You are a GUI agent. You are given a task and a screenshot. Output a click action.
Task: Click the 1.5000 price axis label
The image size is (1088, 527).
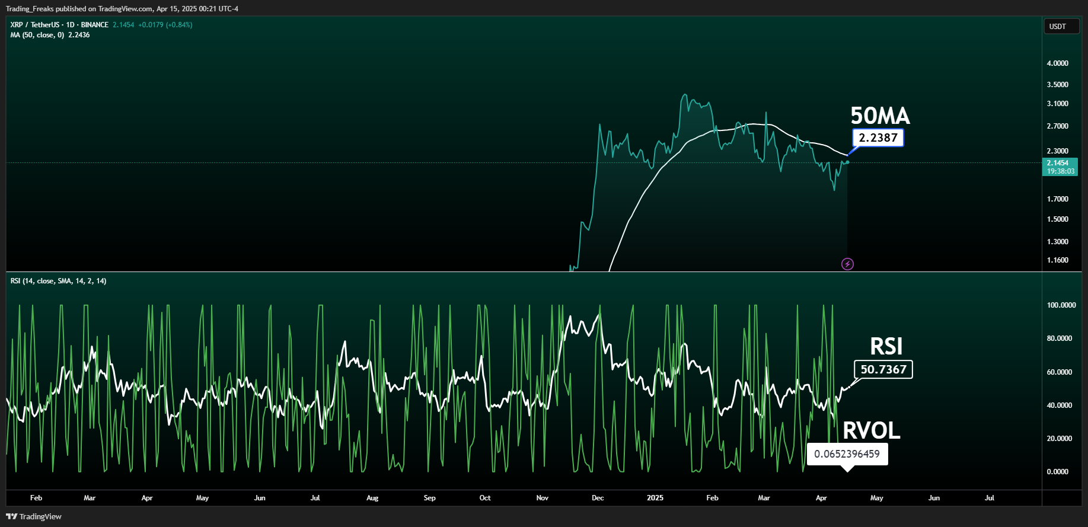pyautogui.click(x=1058, y=219)
